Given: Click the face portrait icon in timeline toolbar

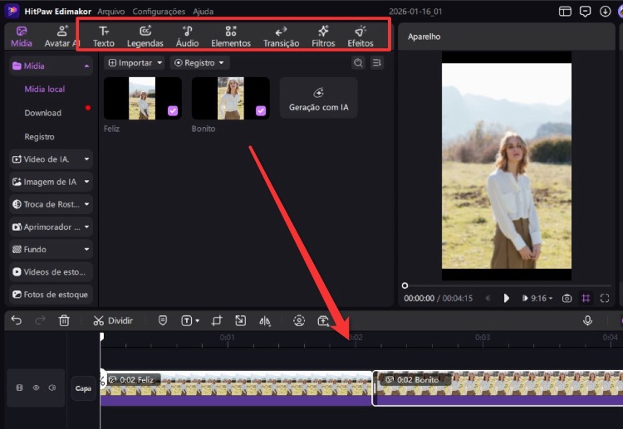Looking at the screenshot, I should pyautogui.click(x=299, y=320).
